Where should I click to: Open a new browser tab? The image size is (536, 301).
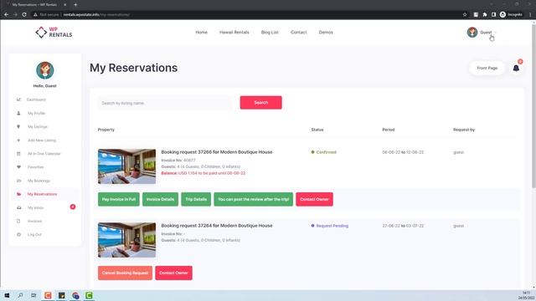point(75,5)
